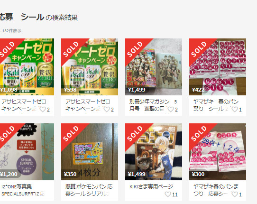
Task: Tap heart on ¥422 ヤマザキ春のパン祭り item
Action: click(235, 109)
